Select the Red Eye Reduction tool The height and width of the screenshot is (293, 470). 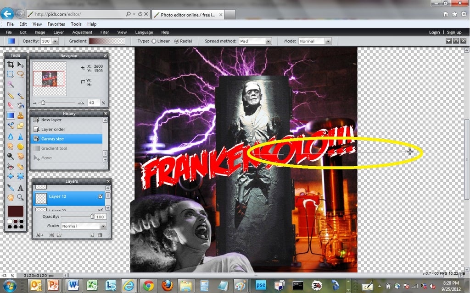(x=11, y=167)
